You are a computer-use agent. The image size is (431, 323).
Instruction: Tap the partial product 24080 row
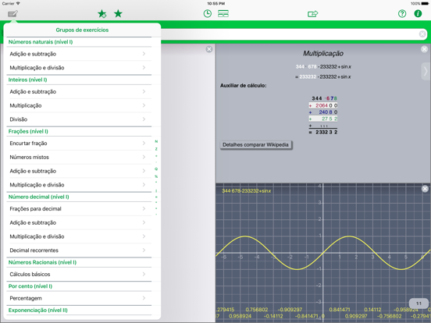pos(323,112)
